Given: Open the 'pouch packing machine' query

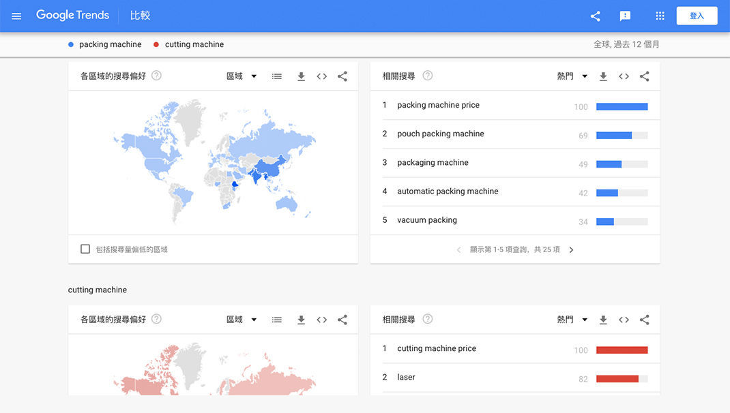Looking at the screenshot, I should [440, 134].
